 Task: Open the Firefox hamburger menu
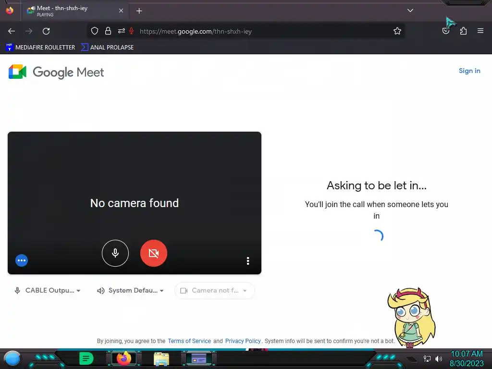pyautogui.click(x=480, y=31)
